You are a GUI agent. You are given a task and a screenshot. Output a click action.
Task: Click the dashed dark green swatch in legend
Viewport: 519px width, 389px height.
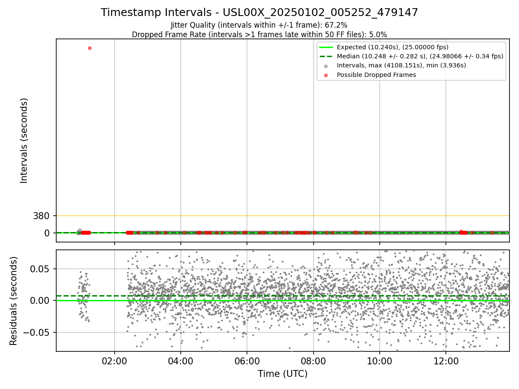click(326, 57)
